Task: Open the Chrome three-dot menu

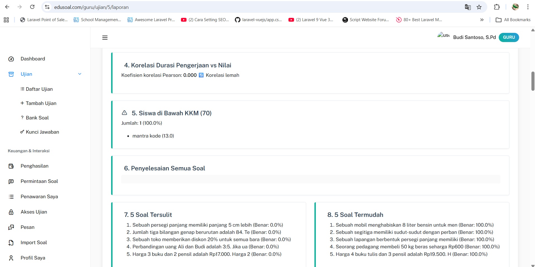Action: (528, 7)
